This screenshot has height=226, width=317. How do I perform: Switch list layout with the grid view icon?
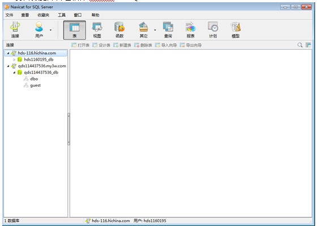coord(308,45)
